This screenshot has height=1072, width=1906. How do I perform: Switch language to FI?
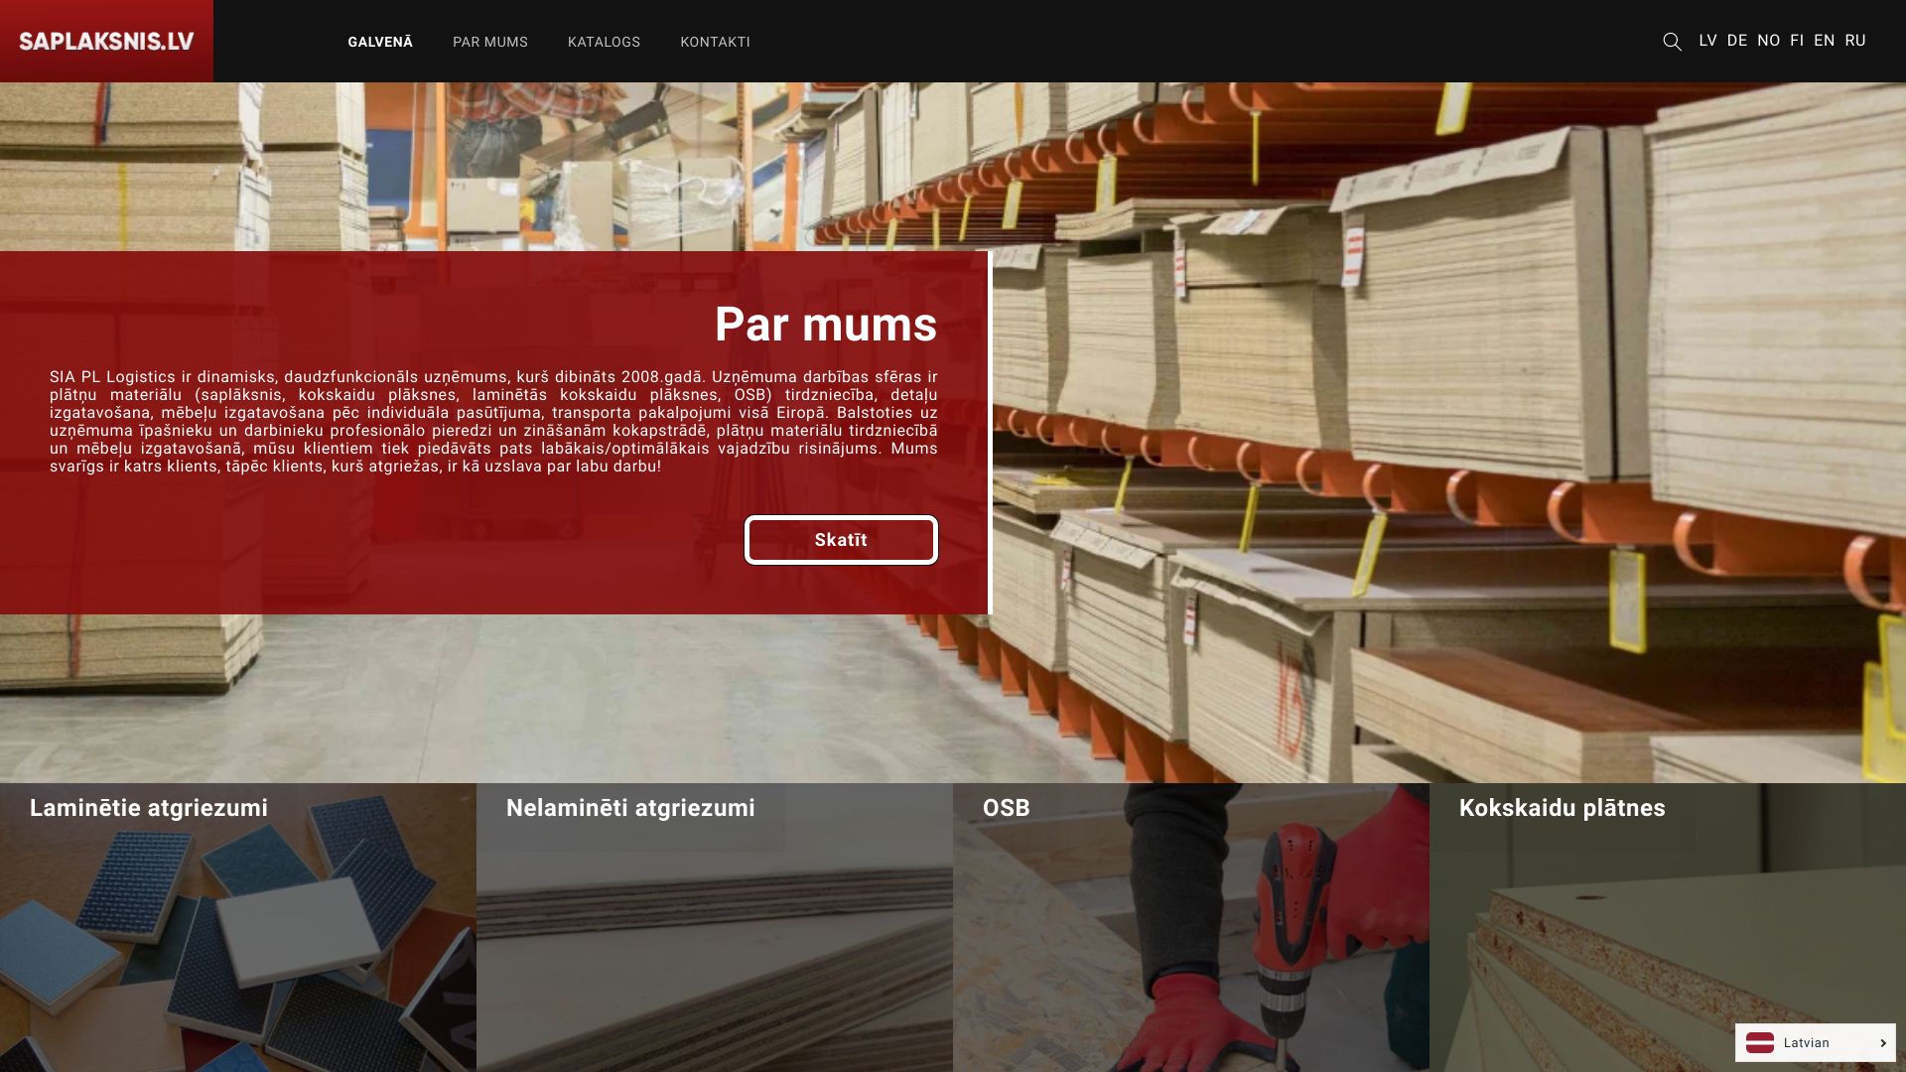pos(1797,41)
